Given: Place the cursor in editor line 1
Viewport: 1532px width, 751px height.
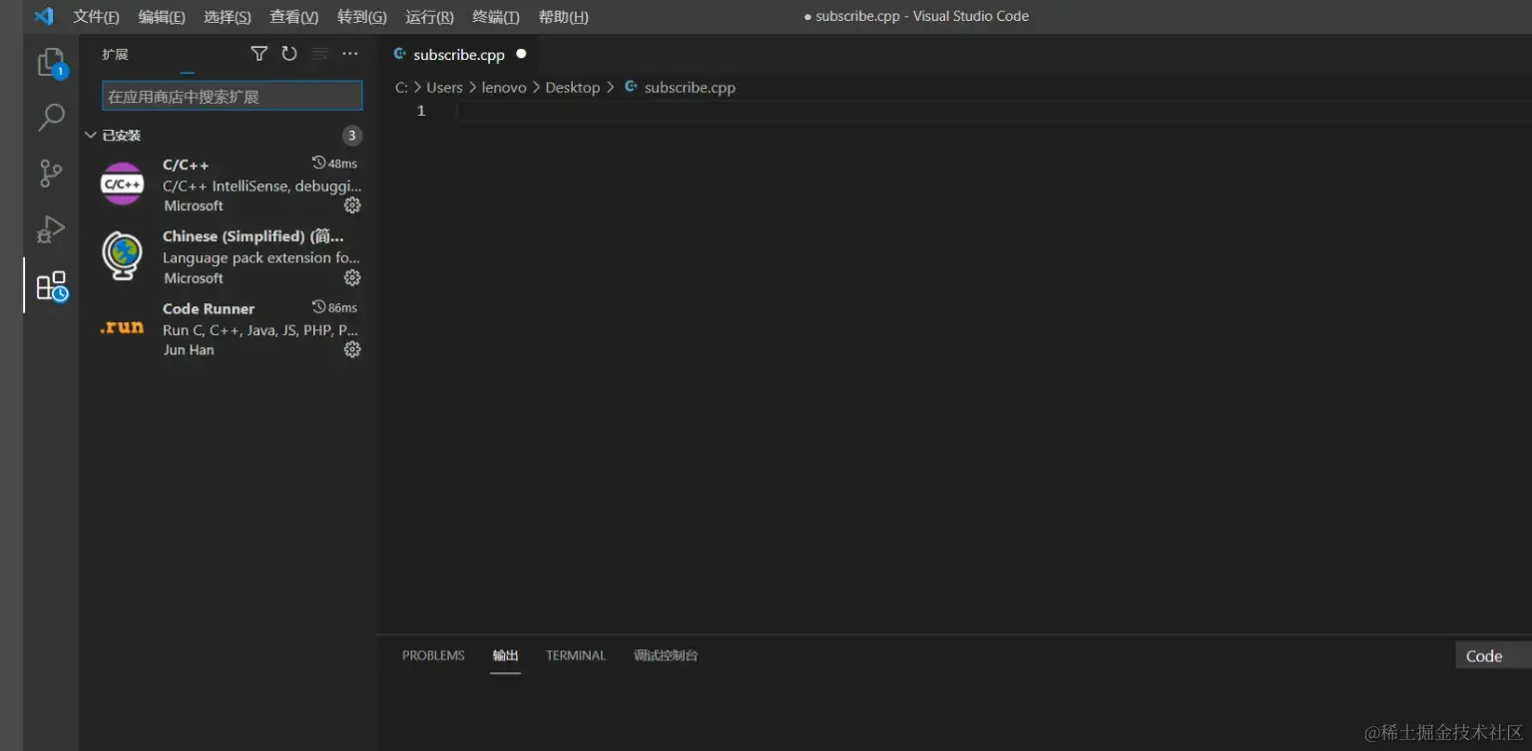Looking at the screenshot, I should [994, 111].
